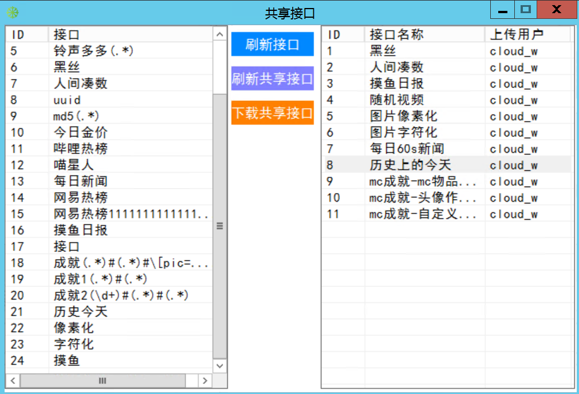Select 随机视频 row in shared list
Image resolution: width=579 pixels, height=394 pixels.
[396, 100]
